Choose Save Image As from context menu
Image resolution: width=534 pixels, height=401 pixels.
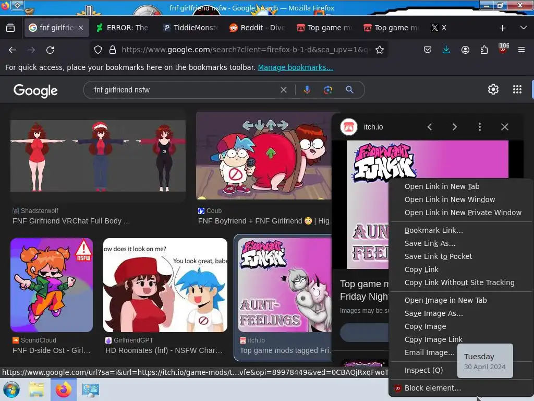(x=433, y=313)
